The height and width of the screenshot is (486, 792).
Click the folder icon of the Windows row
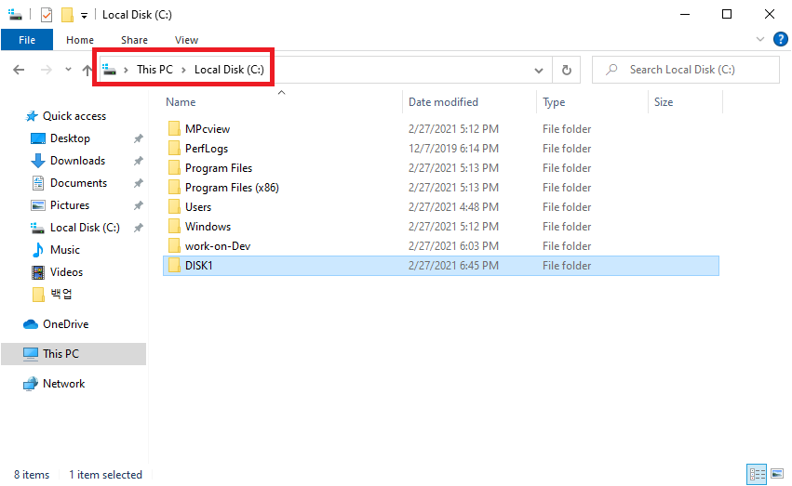click(174, 227)
